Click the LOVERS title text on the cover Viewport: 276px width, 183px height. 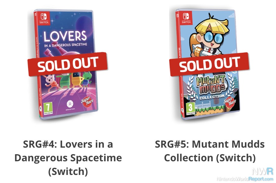[65, 36]
